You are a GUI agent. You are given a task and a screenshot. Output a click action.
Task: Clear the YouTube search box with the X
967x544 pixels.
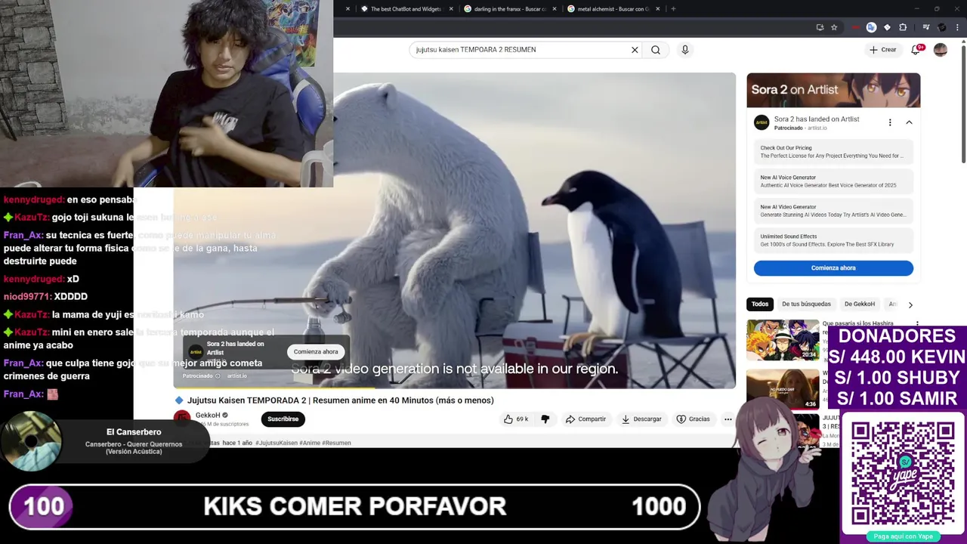click(635, 50)
